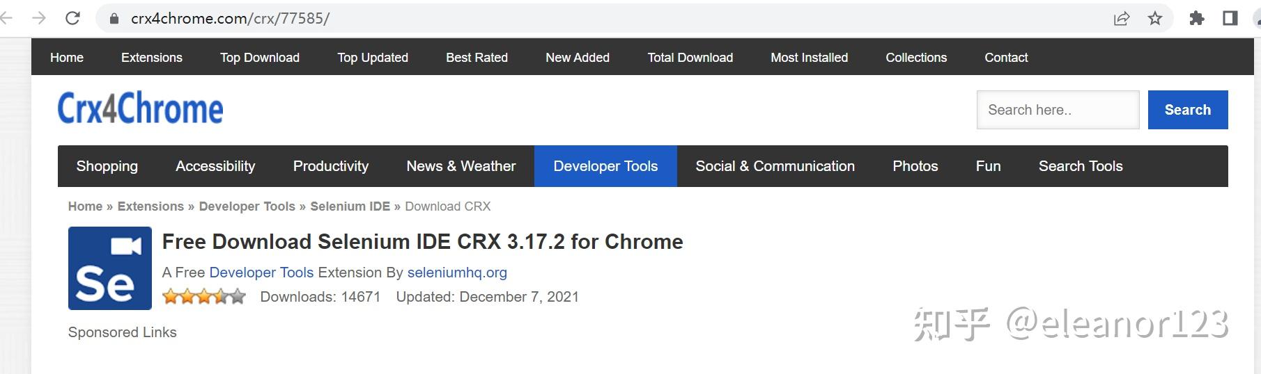Click the seleniumhq.org author link
Screen dimensions: 1261x374
pos(457,273)
